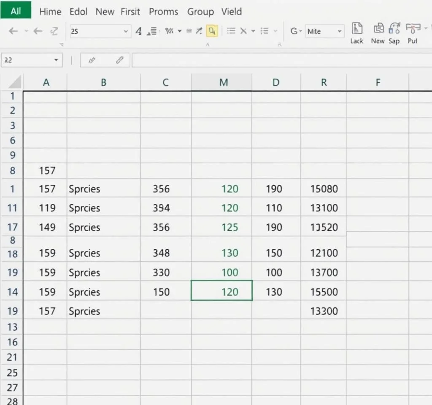Expand the Mite dropdown box
The height and width of the screenshot is (405, 432).
[x=339, y=31]
